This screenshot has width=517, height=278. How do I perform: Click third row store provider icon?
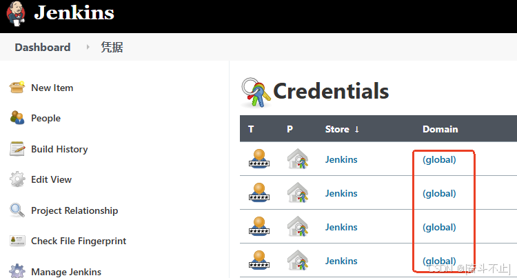[297, 226]
